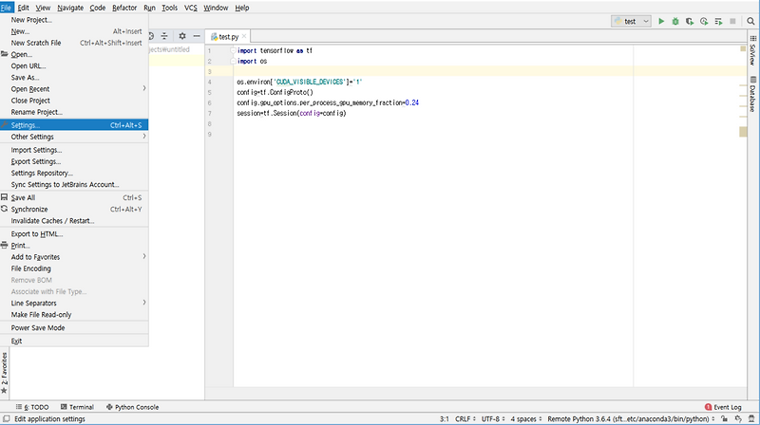This screenshot has width=760, height=425.
Task: Change the 4 spaces indent setting
Action: coord(526,419)
